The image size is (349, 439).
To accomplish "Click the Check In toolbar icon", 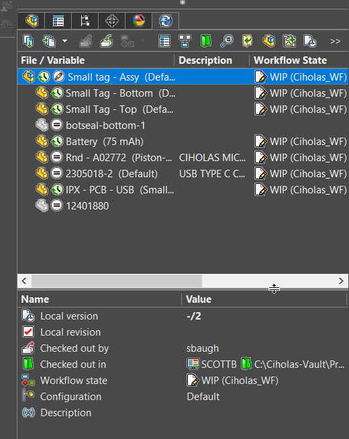I will tap(106, 41).
